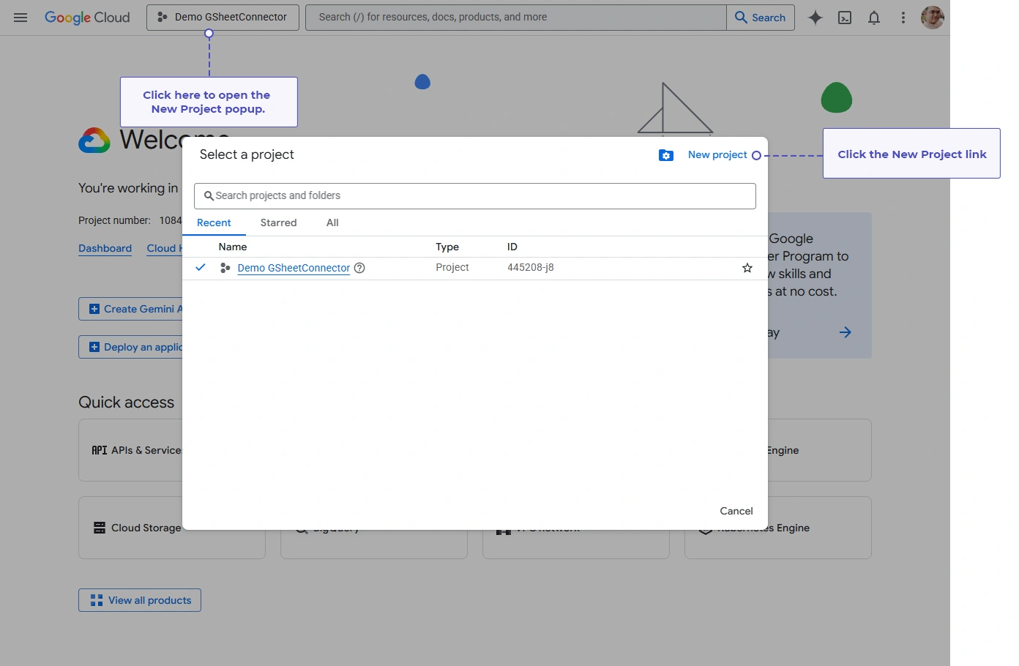Click the user account avatar

[x=933, y=18]
